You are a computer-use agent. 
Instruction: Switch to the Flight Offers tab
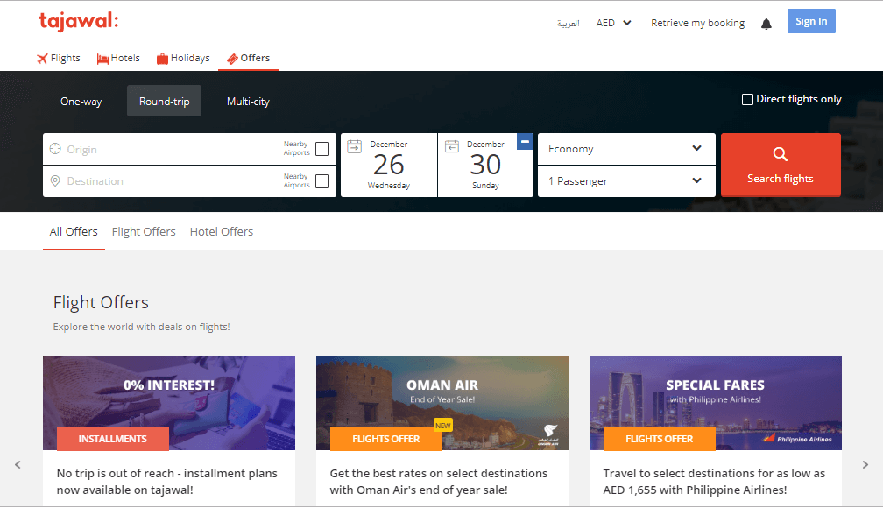(x=144, y=232)
